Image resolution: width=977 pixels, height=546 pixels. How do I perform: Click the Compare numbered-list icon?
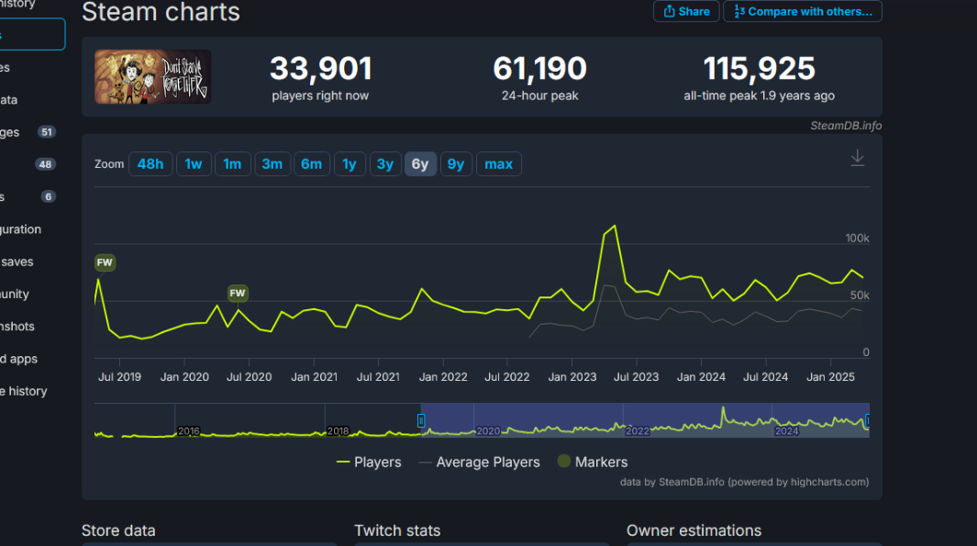tap(739, 11)
